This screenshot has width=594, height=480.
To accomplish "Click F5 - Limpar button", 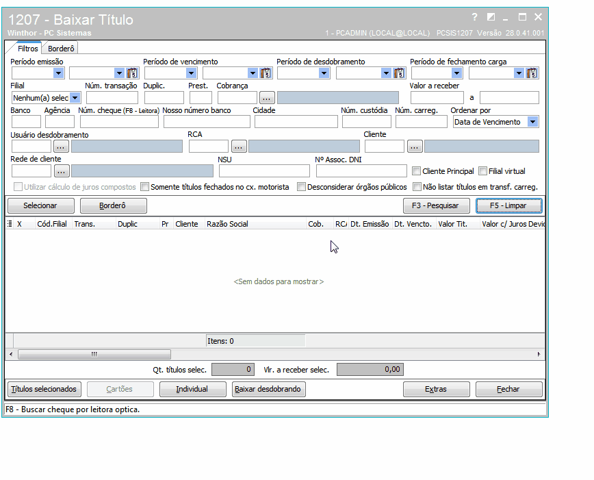I will tap(508, 205).
